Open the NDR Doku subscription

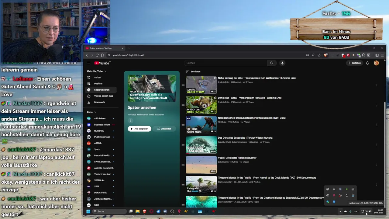coord(100,131)
